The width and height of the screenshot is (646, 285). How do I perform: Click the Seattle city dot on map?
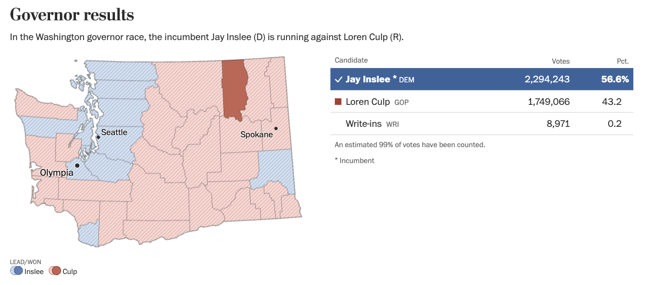coord(98,137)
